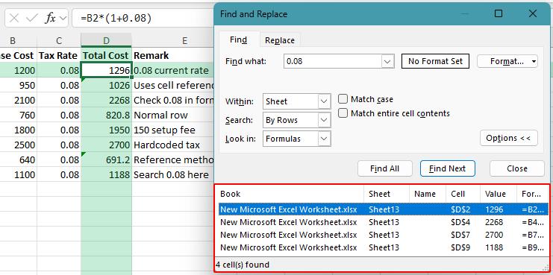
Task: Click the '0.08 current rate' remark cell
Action: coord(173,70)
